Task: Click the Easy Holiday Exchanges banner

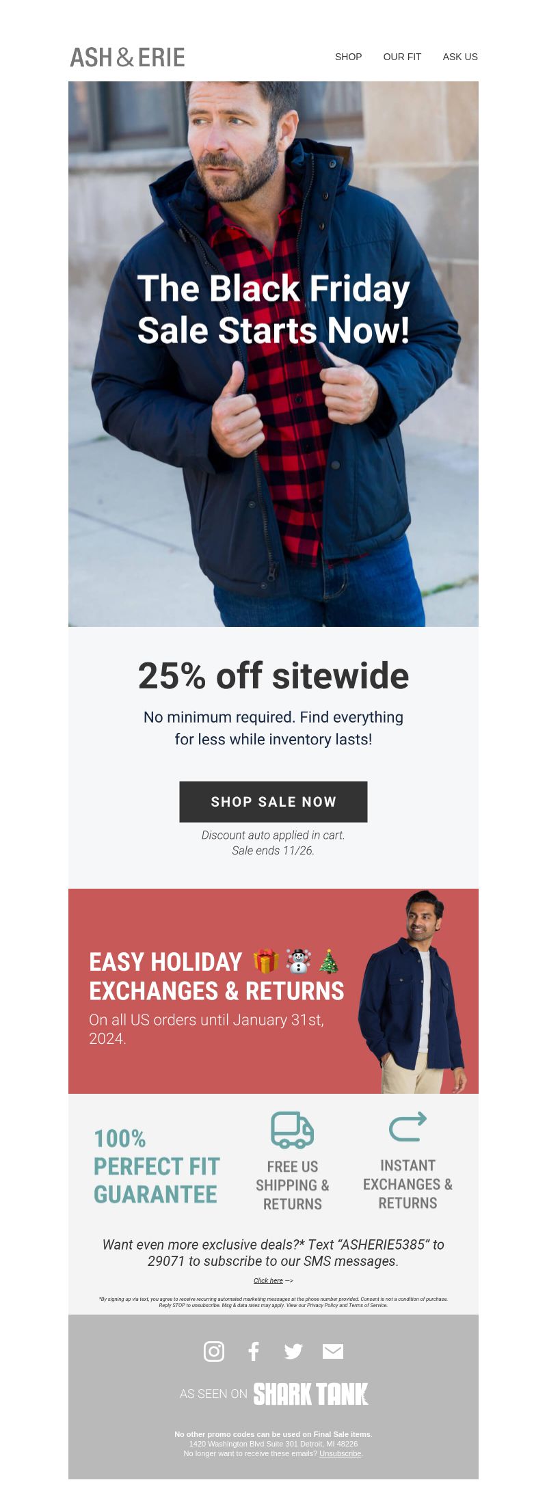Action: (x=273, y=991)
